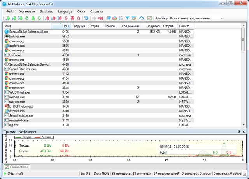Viewport: 249px width, 179px height.
Task: Toggle the pin on the Трафик panel
Action: pos(239,132)
